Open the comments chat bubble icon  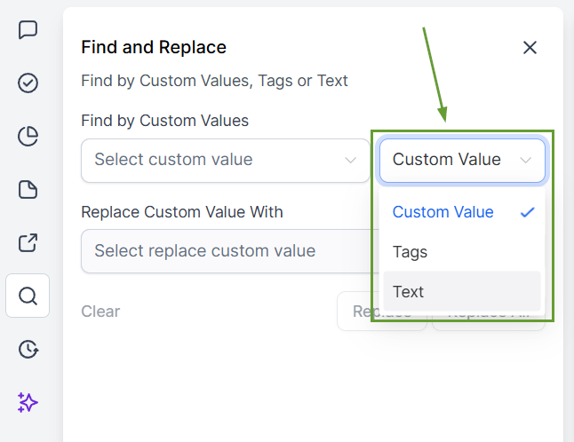[28, 30]
